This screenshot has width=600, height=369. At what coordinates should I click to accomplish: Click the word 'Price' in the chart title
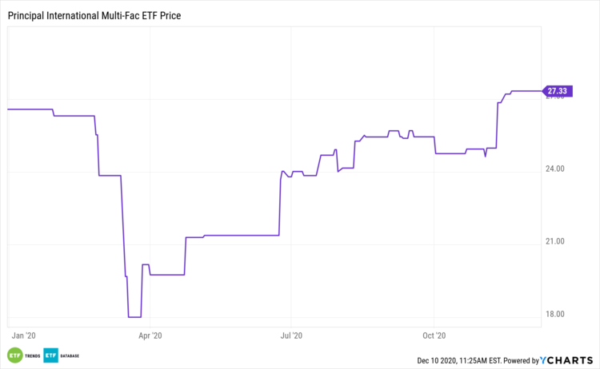tap(169, 15)
